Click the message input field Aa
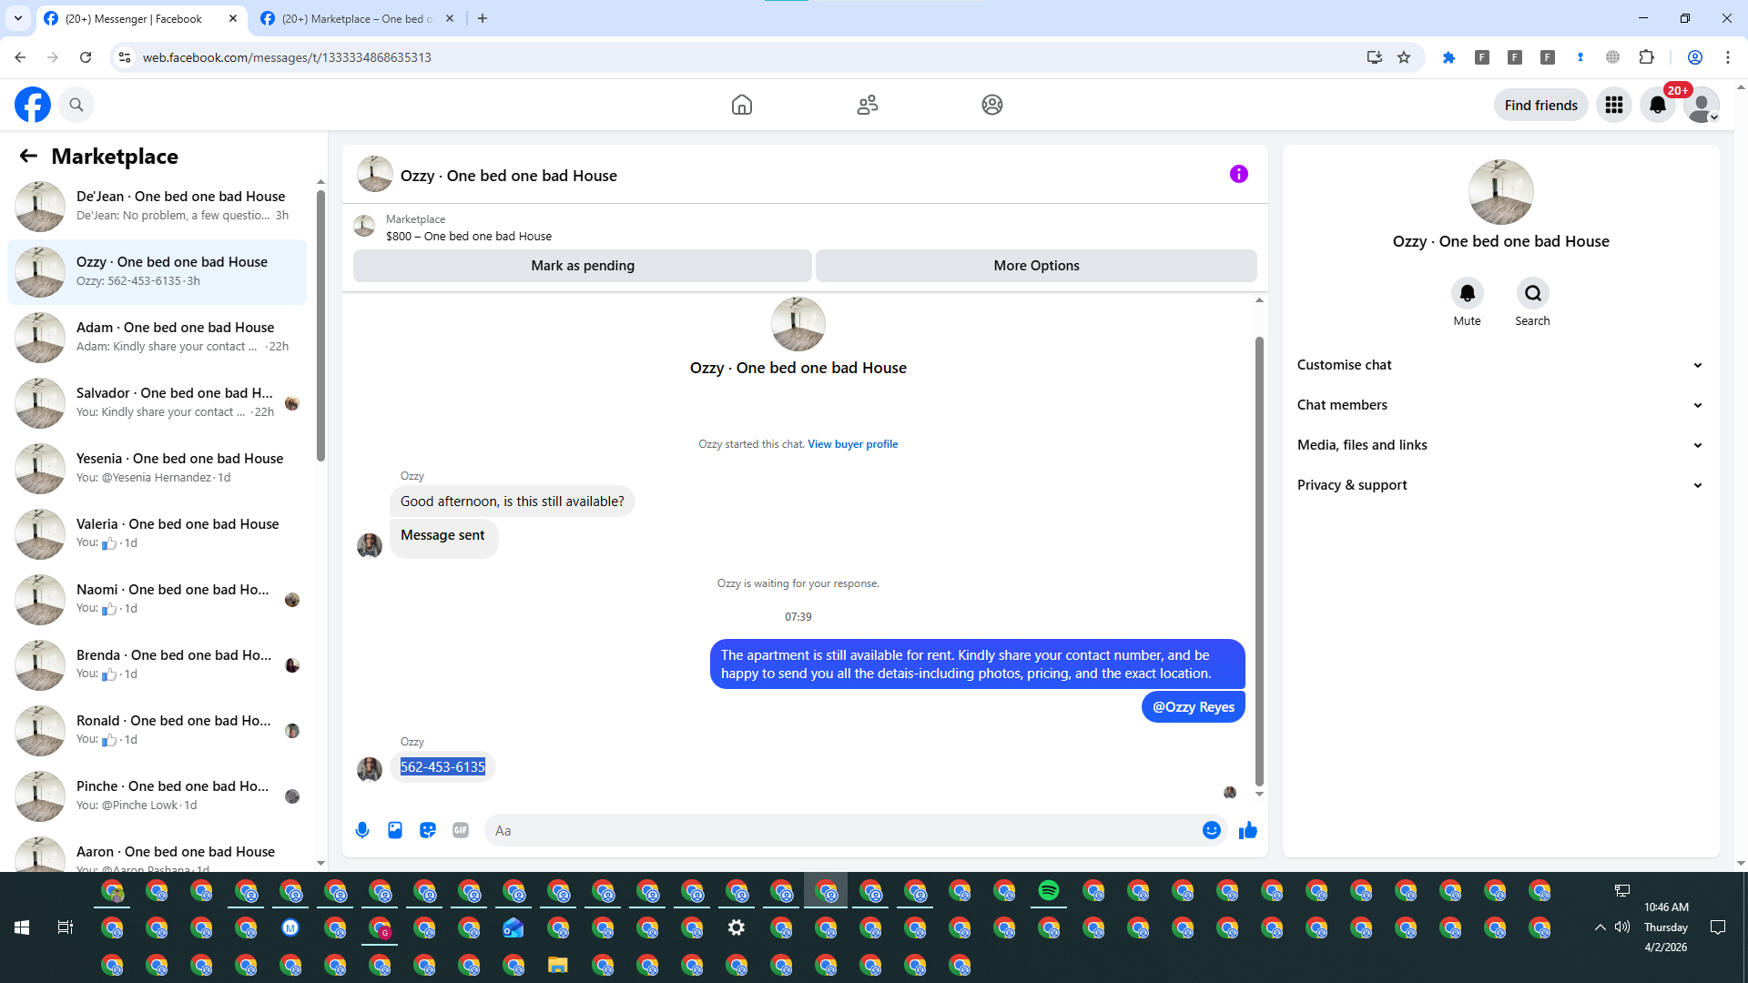Image resolution: width=1748 pixels, height=983 pixels. click(x=856, y=830)
